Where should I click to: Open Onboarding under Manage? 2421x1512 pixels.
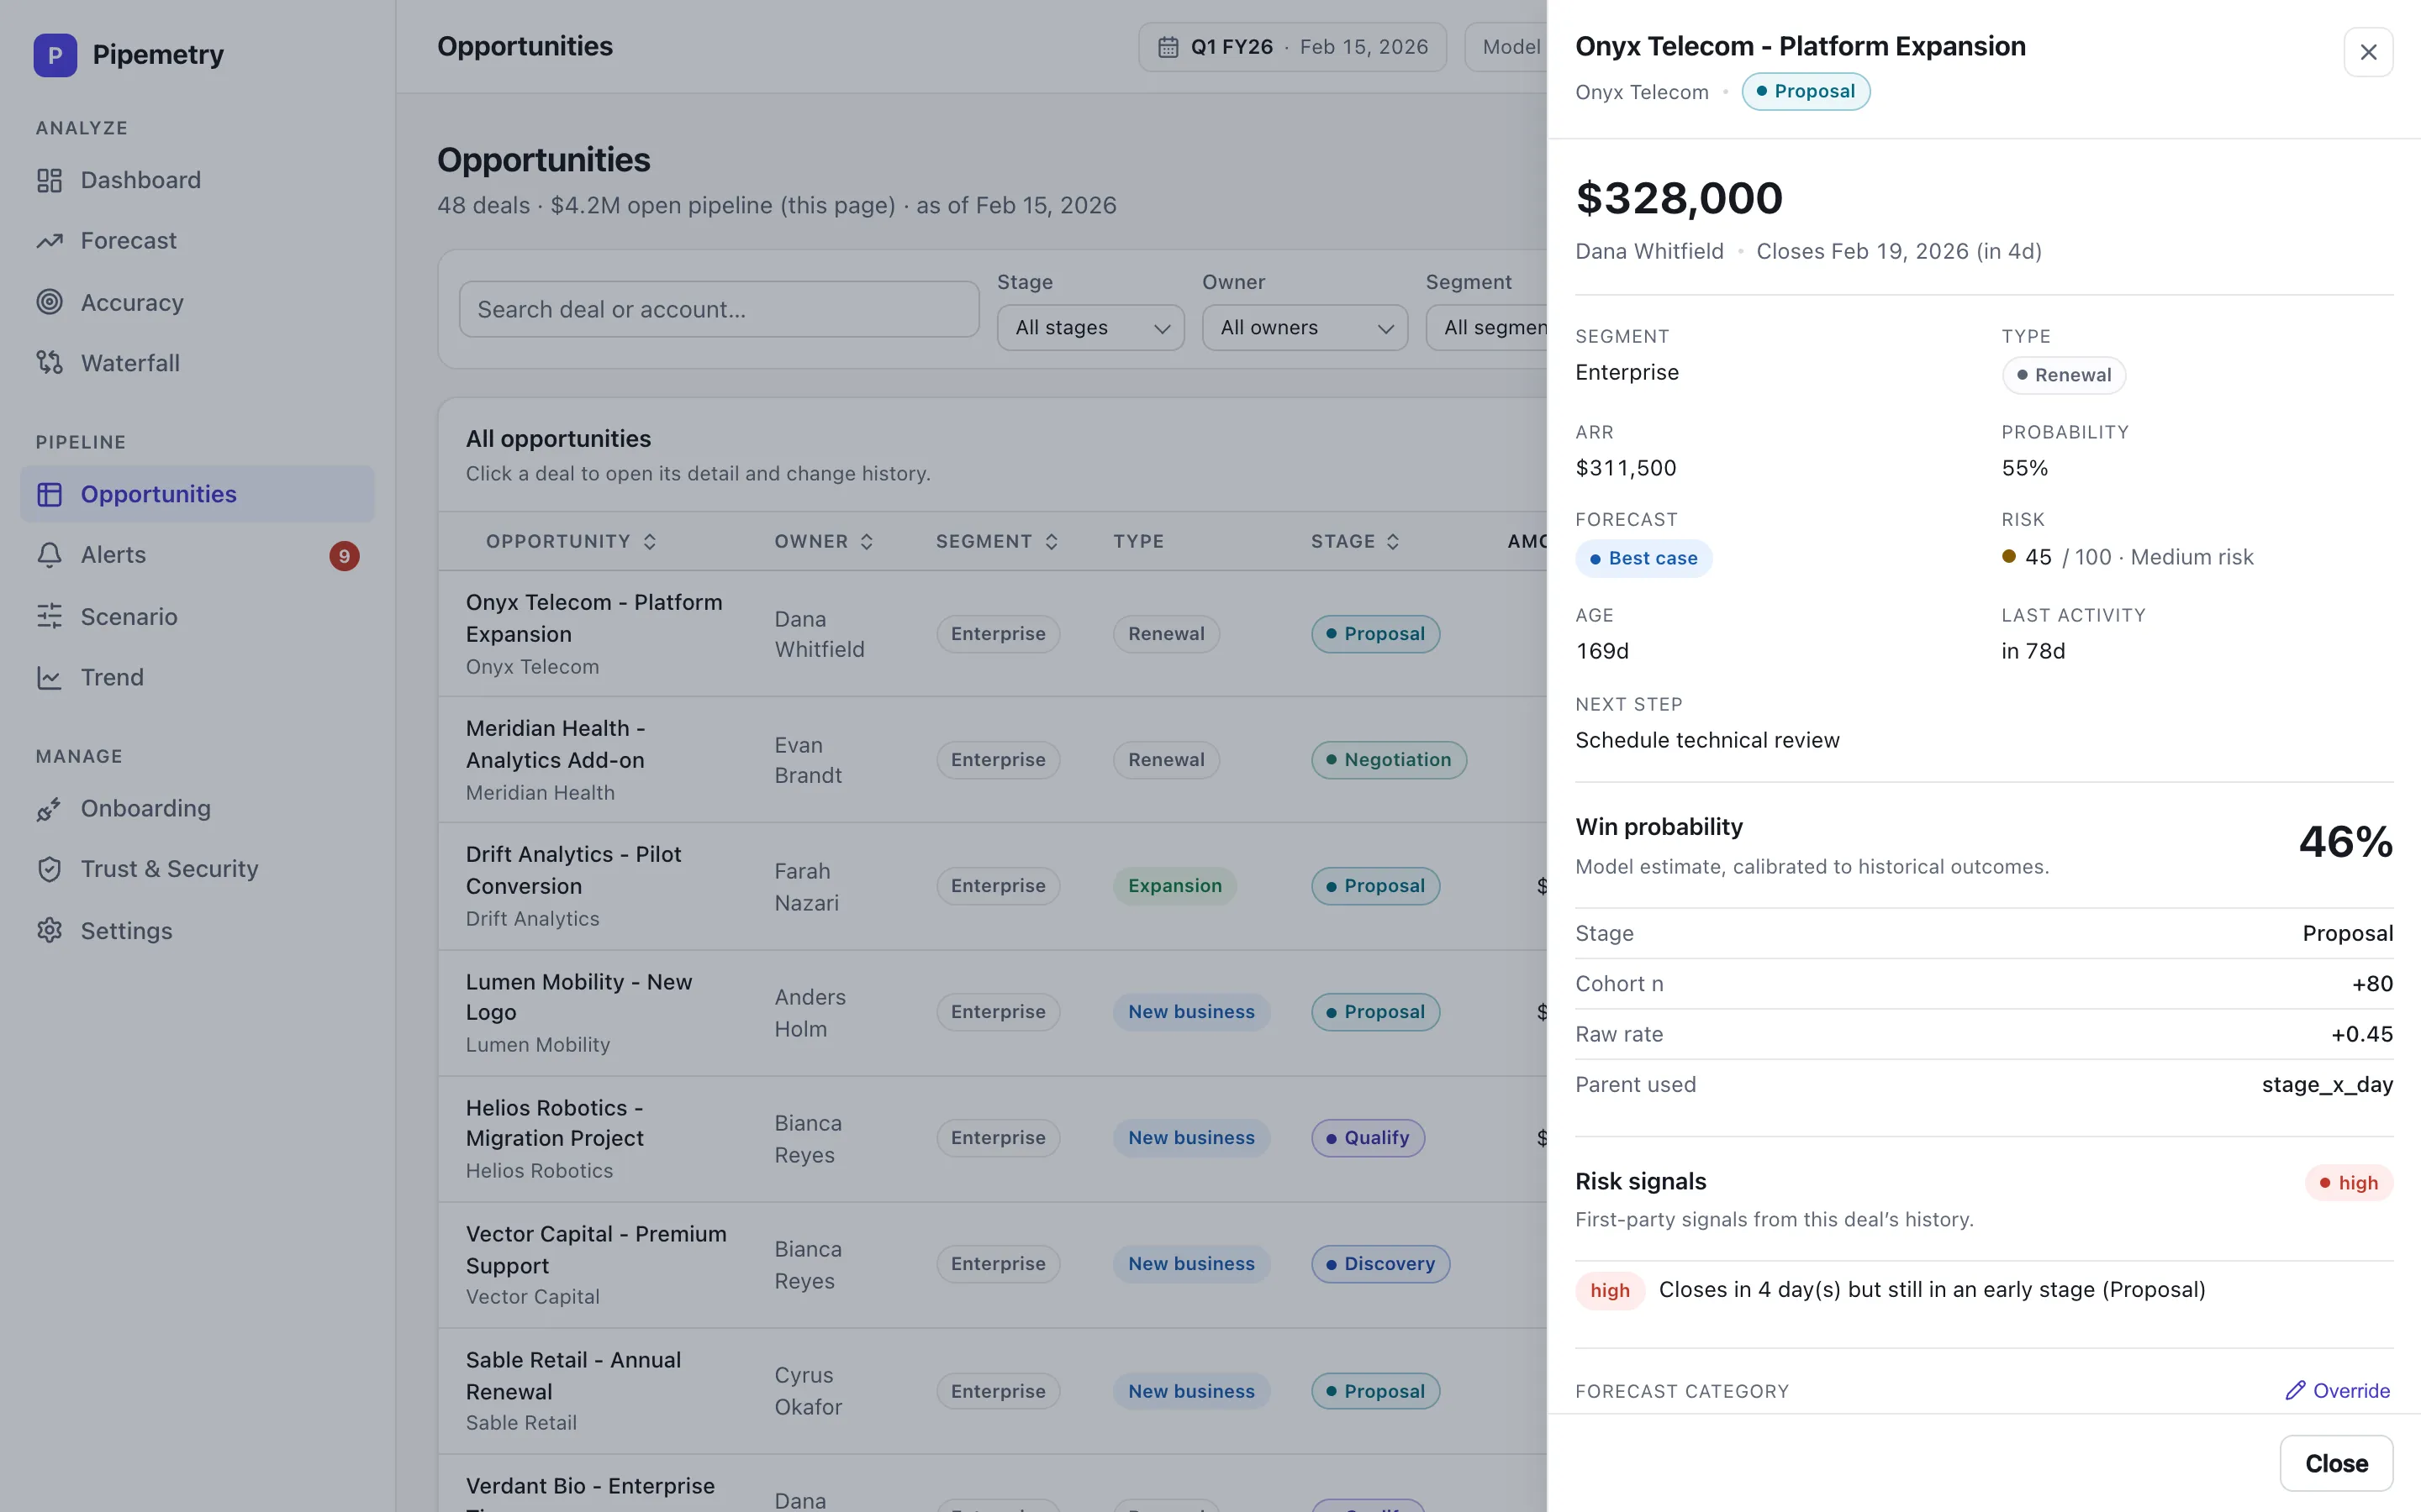pyautogui.click(x=197, y=808)
